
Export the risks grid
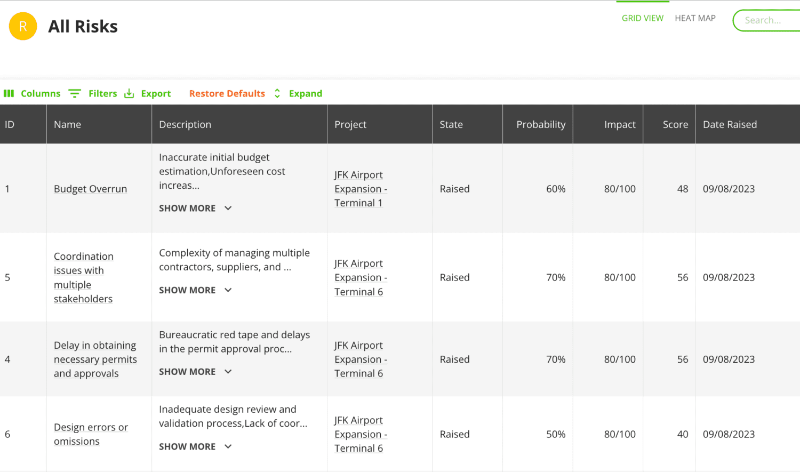point(156,93)
